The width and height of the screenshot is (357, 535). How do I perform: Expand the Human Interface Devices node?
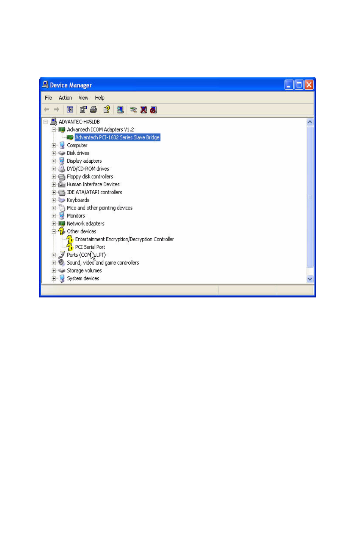54,185
